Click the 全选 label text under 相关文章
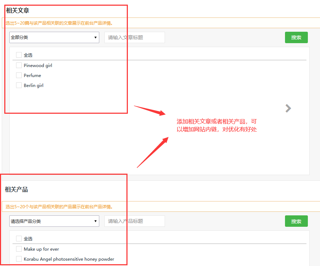Image resolution: width=320 pixels, height=266 pixels. click(x=28, y=55)
